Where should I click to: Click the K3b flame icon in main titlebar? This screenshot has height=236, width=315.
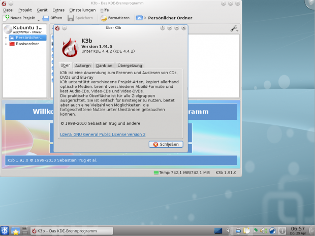4,4
